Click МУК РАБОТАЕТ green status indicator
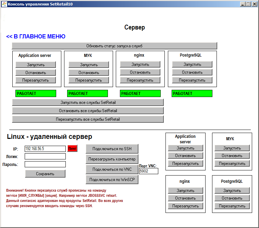Viewport: 259px width, 228px height. 88,93
